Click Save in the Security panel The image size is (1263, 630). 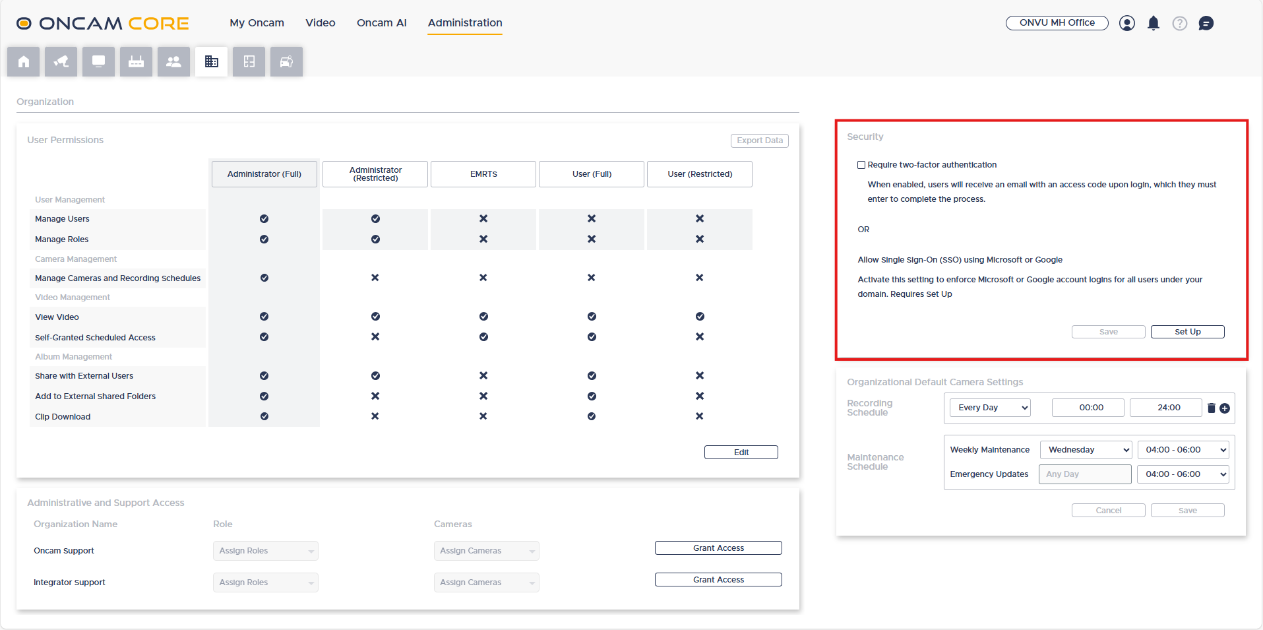coord(1109,332)
